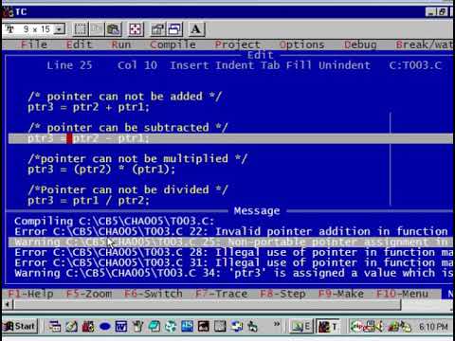The image size is (455, 341).
Task: Click F6-Switch in the bottom bar
Action: pos(154,294)
